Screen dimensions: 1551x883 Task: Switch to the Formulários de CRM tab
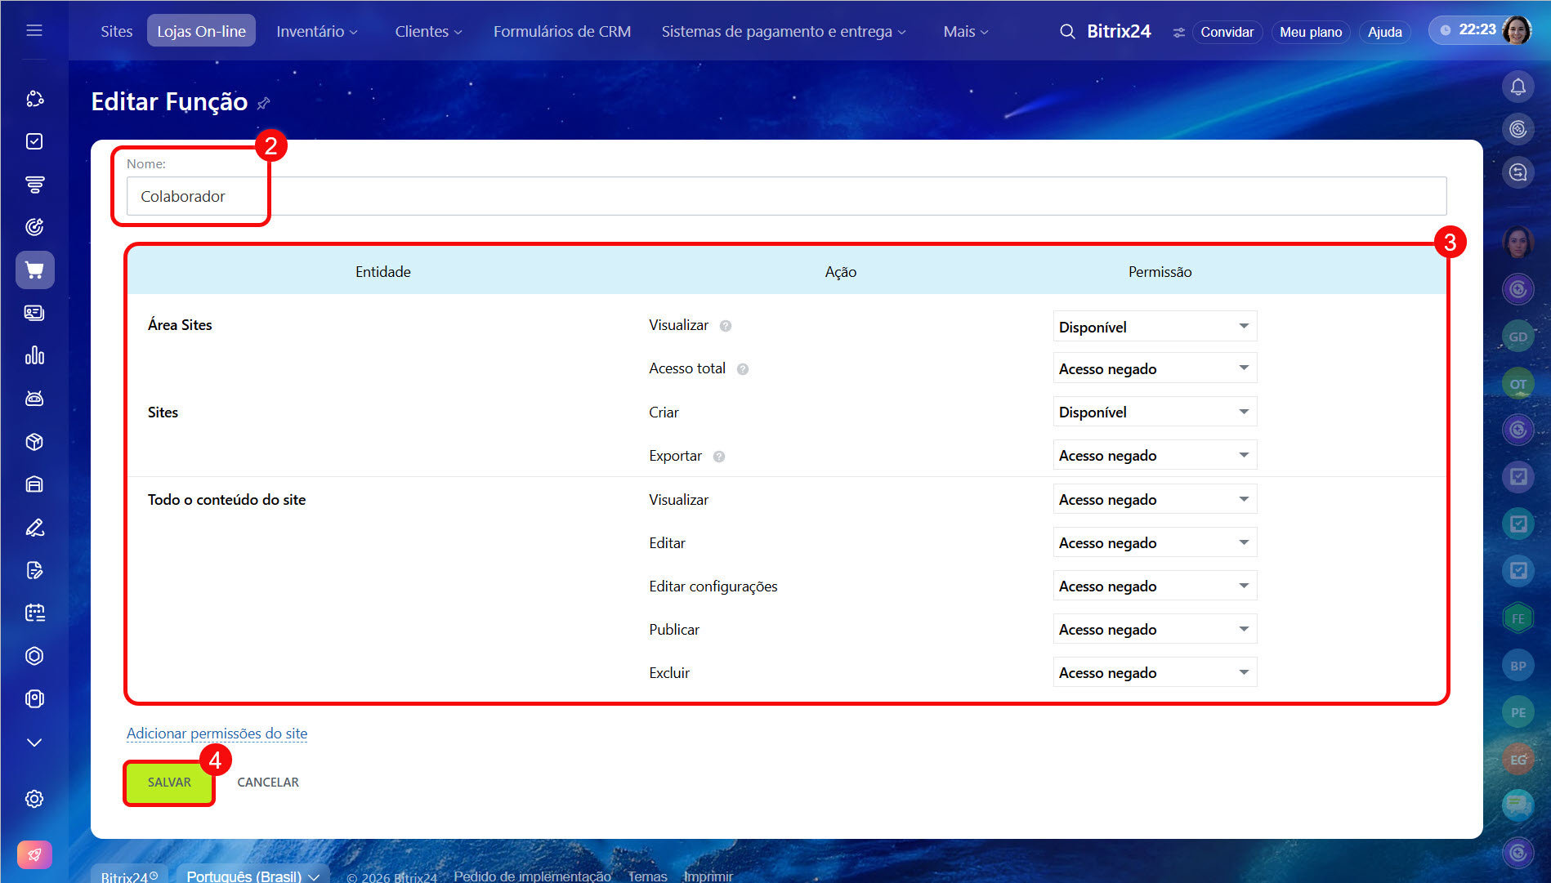[x=561, y=32]
